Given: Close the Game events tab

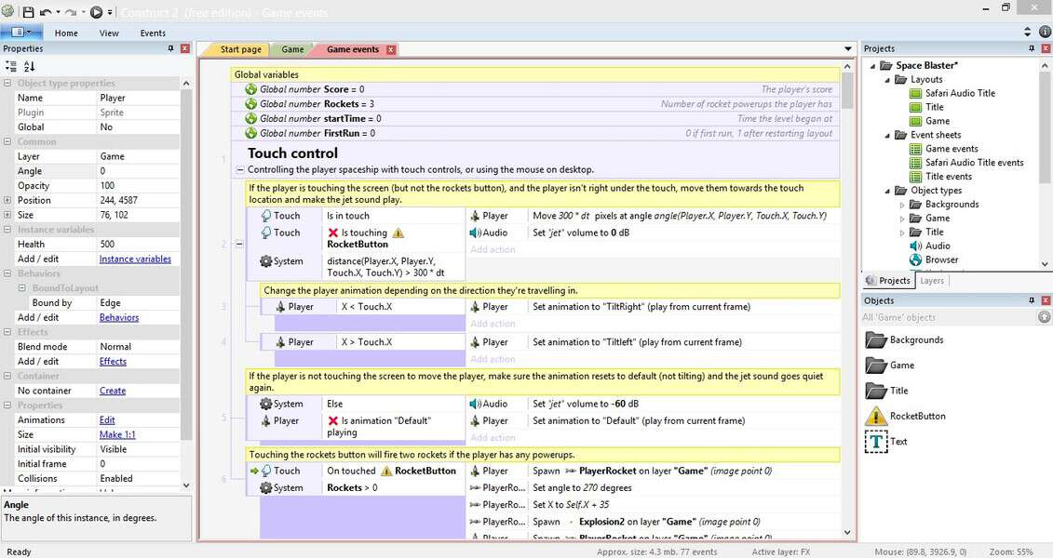Looking at the screenshot, I should pyautogui.click(x=391, y=49).
